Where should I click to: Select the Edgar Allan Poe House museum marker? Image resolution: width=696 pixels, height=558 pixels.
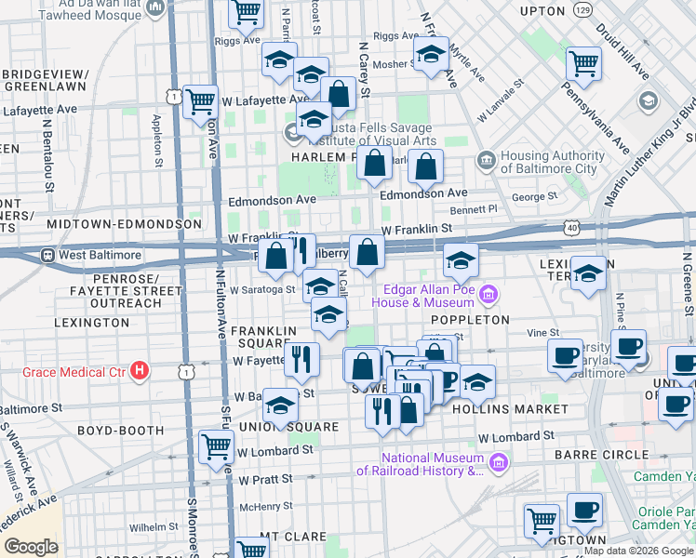[x=489, y=295]
